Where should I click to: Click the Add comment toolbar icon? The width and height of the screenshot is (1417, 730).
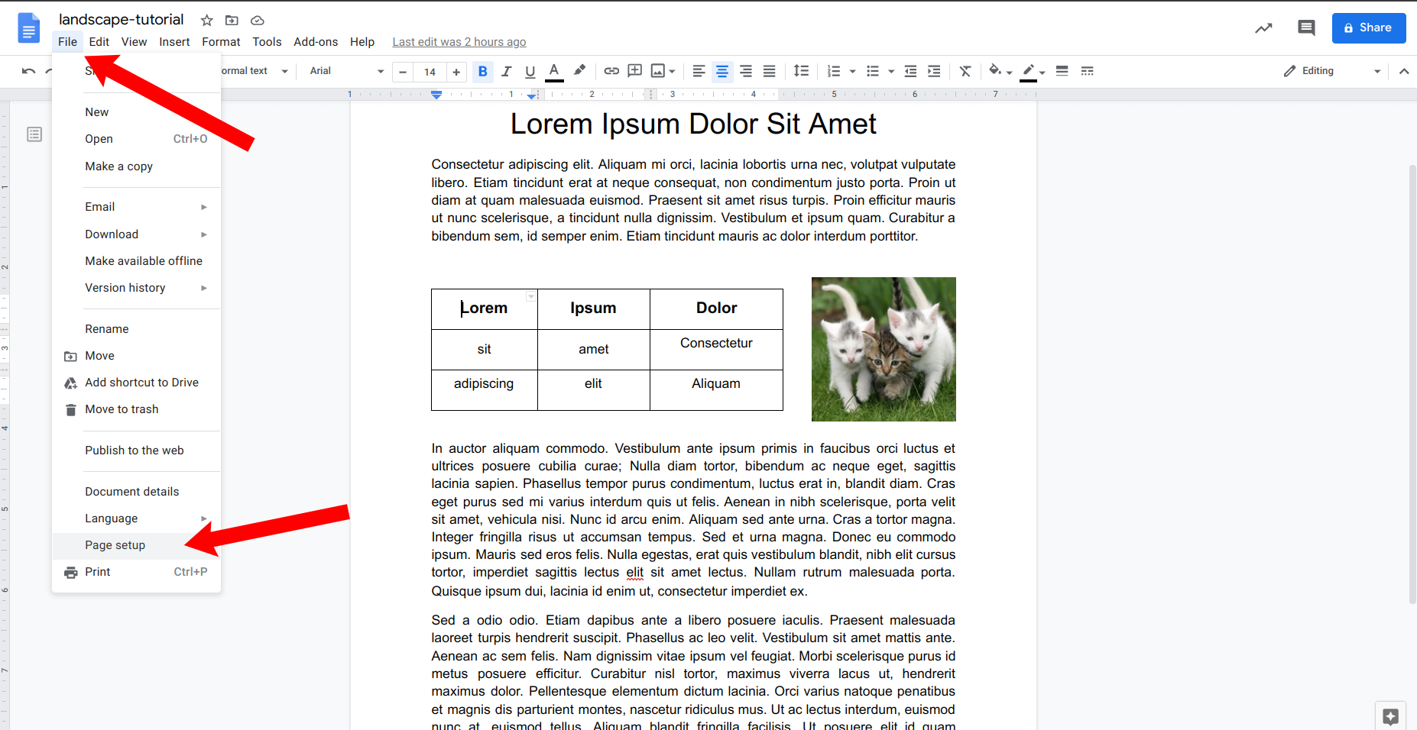634,71
